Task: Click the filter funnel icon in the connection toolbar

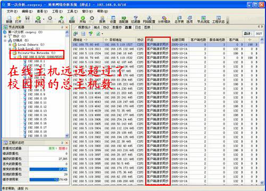Action: 90,33
